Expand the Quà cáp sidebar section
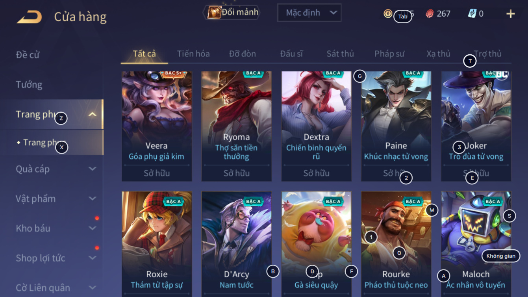The image size is (528, 297). click(x=93, y=169)
